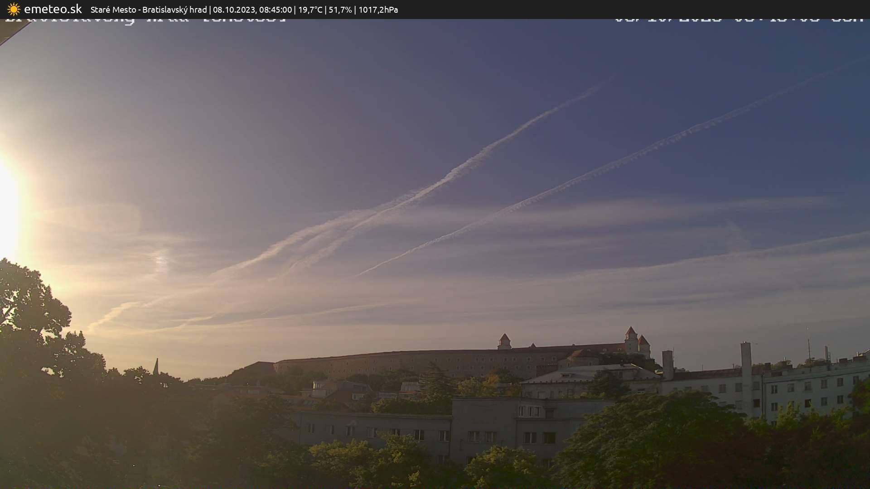Click the sun logo icon

point(14,9)
